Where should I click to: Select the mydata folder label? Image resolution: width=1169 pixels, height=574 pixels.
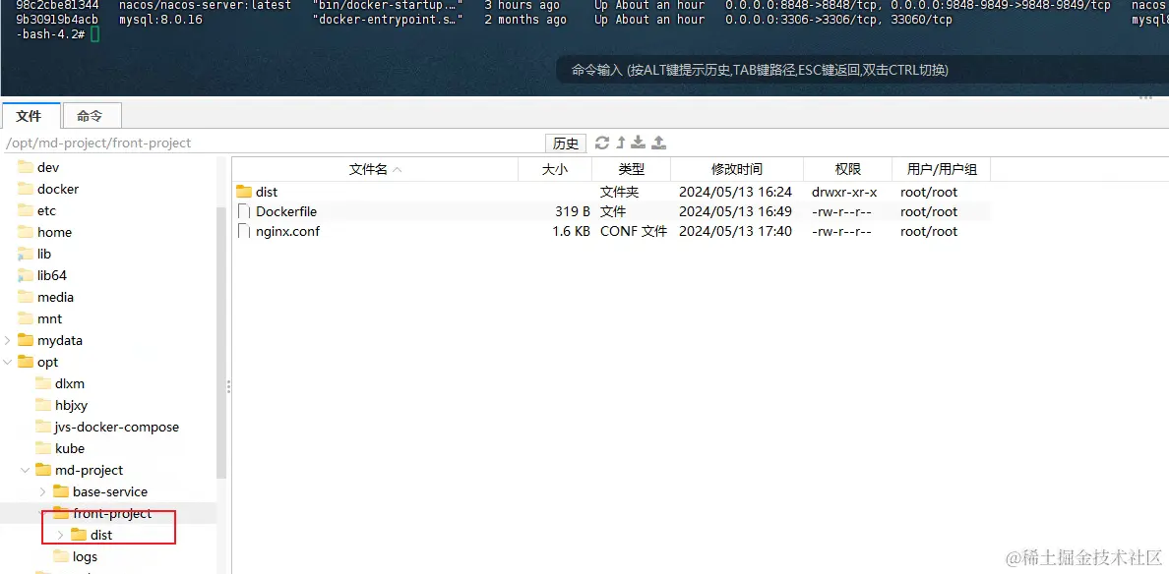[60, 340]
